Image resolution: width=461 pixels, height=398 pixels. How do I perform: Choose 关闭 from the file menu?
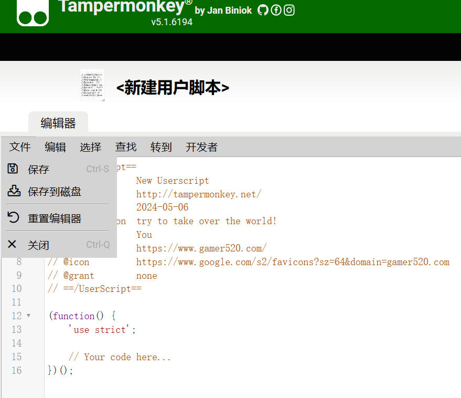click(58, 245)
